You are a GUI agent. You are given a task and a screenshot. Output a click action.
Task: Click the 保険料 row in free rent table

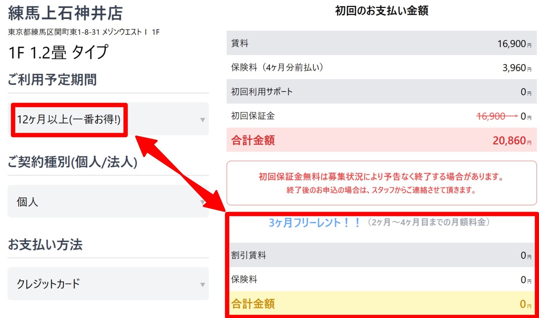382,279
